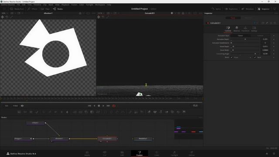Open left viewer three-dot options menu
This screenshot has width=279, height=157.
94,13
